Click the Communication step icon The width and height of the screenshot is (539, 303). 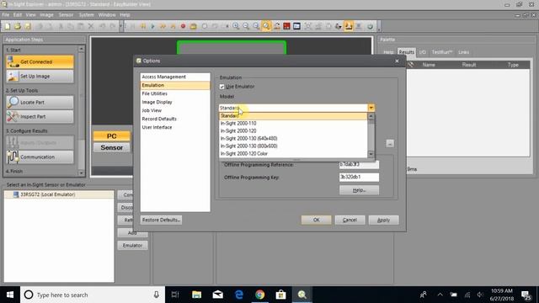13,157
